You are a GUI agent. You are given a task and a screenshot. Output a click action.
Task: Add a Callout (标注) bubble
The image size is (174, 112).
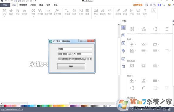click(74, 12)
